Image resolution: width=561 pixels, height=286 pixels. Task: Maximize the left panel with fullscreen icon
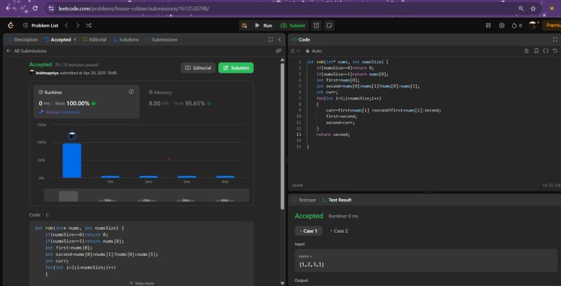[271, 40]
